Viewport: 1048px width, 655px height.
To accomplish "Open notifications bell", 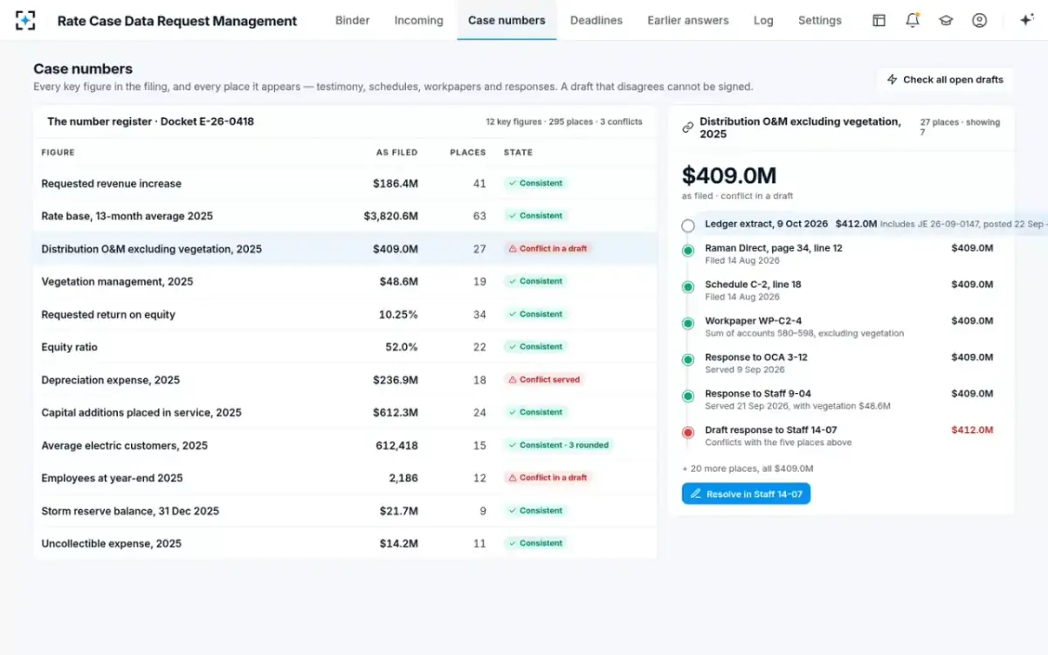I will point(913,20).
